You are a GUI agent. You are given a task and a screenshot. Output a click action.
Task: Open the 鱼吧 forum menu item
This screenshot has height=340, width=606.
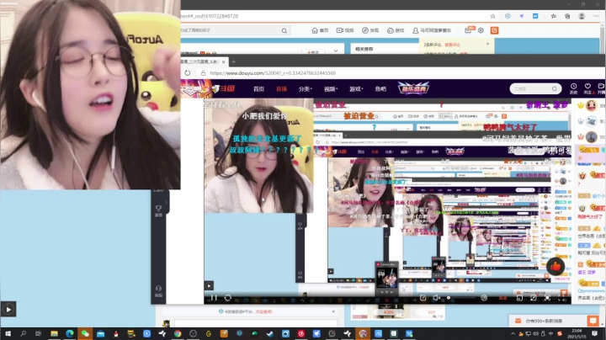point(380,89)
